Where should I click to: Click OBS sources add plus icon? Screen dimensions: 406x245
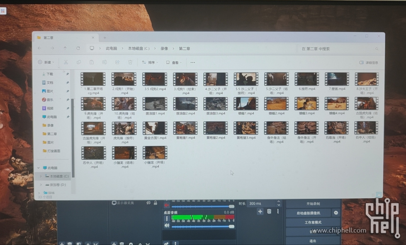click(114, 243)
